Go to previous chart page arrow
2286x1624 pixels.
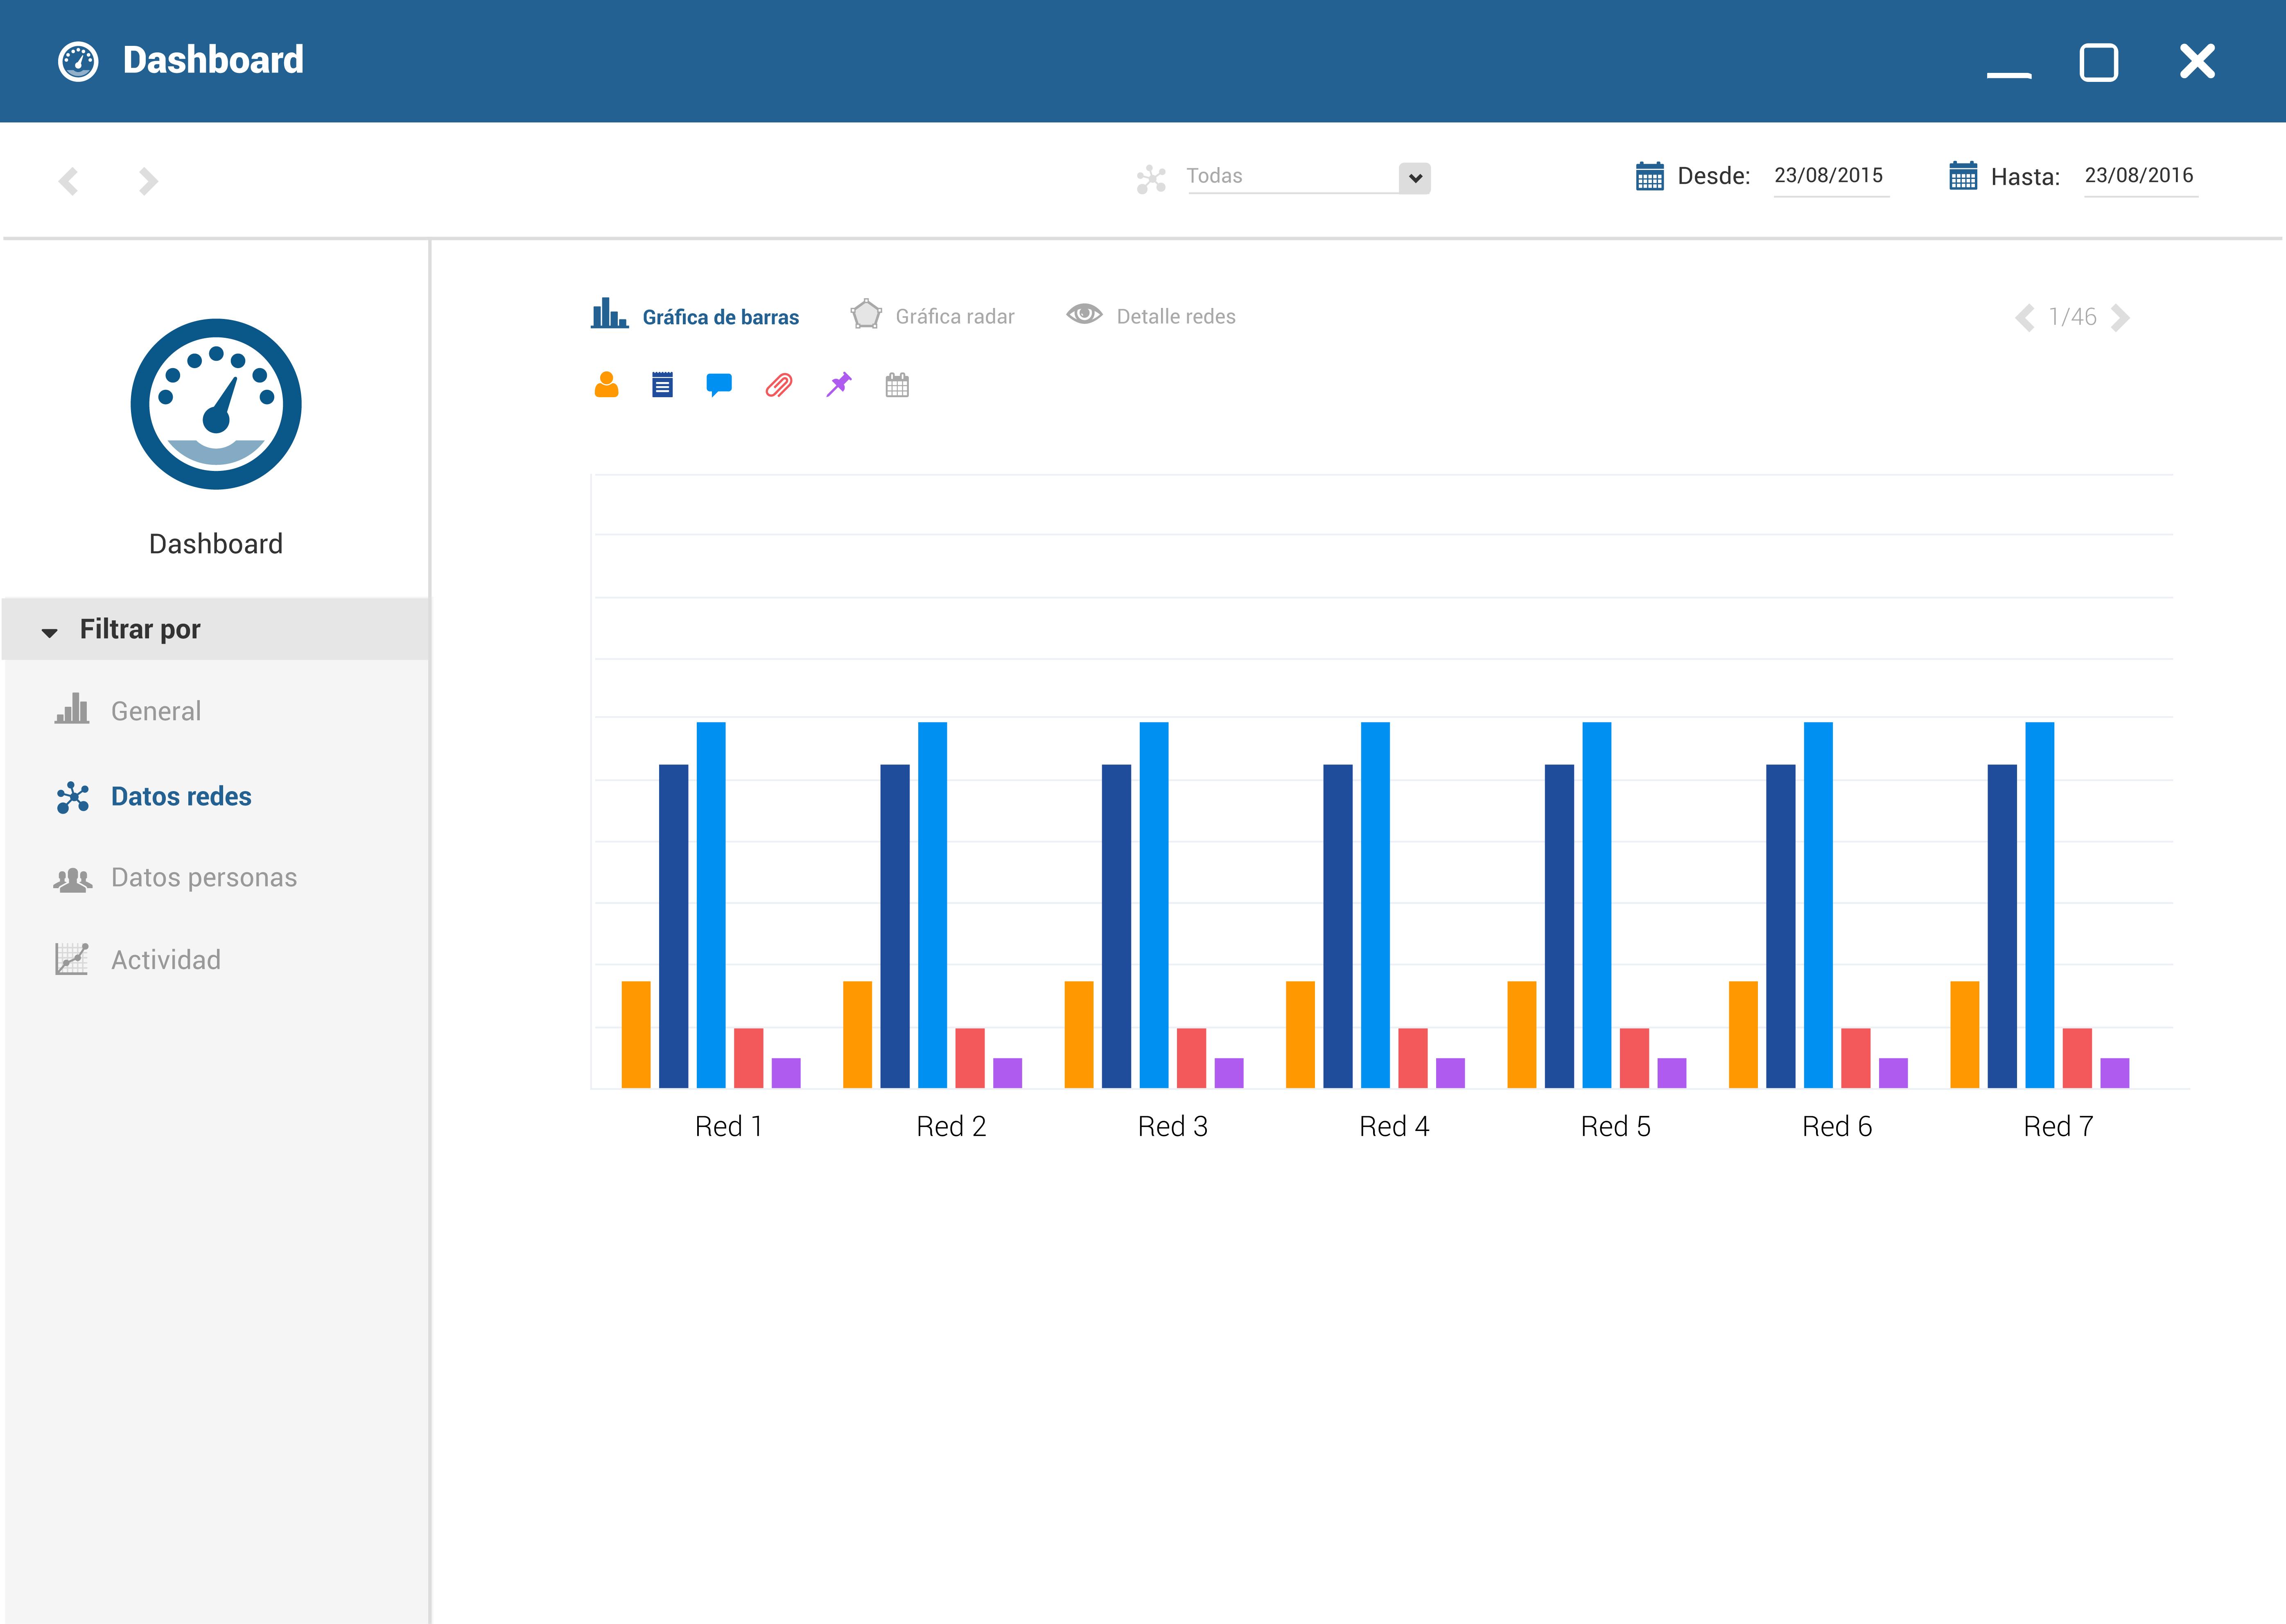2025,318
